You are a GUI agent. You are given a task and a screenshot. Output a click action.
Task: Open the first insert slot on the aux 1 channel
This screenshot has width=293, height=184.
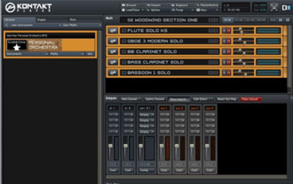click(x=164, y=114)
